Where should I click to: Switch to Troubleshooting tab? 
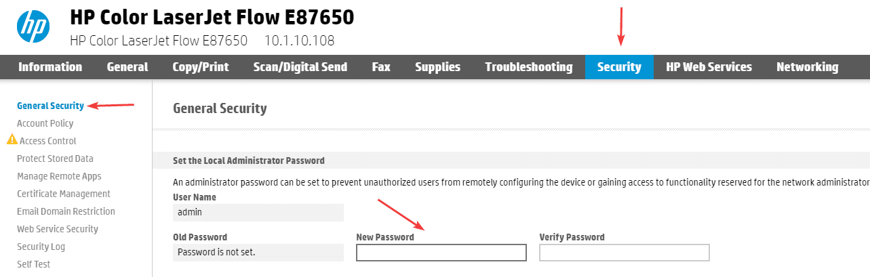[x=529, y=67]
